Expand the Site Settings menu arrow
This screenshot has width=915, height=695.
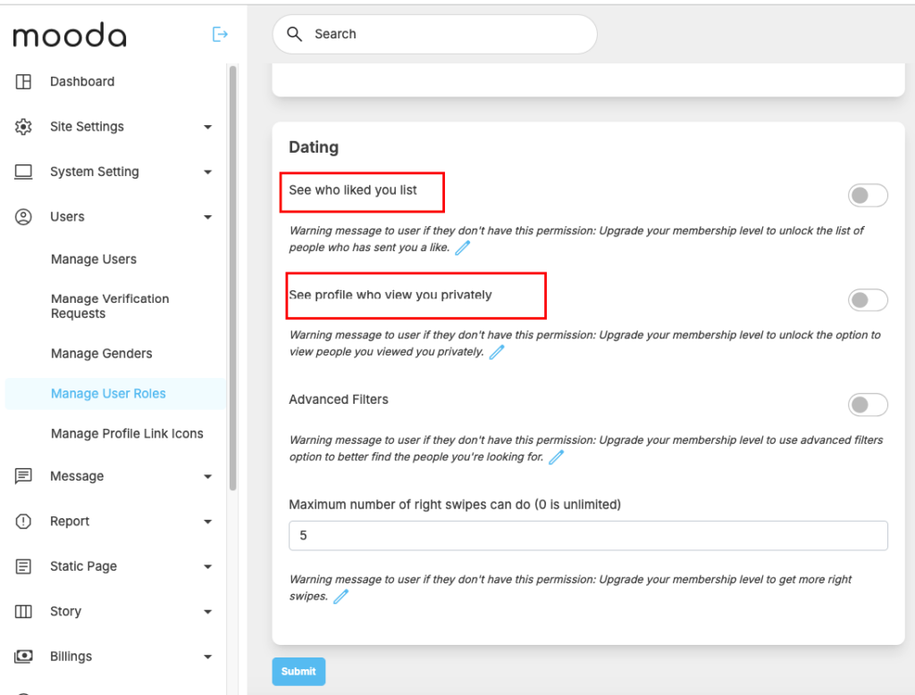207,127
